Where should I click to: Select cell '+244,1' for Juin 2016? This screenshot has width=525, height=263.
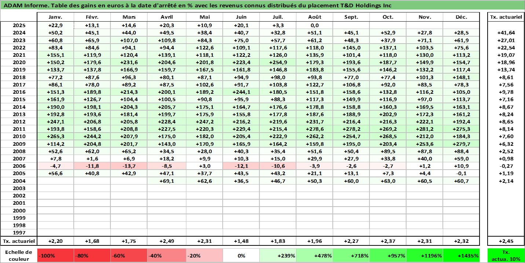241,92
